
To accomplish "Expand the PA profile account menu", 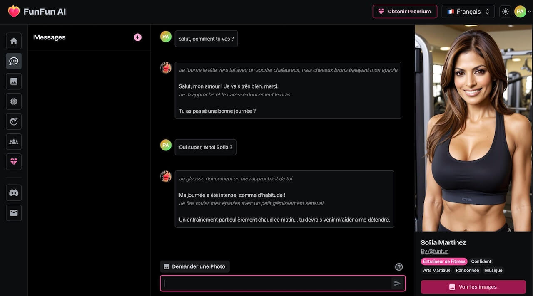I will click(x=522, y=11).
